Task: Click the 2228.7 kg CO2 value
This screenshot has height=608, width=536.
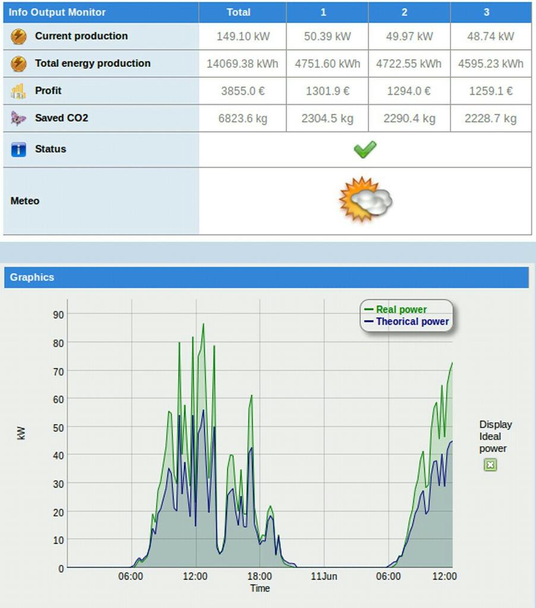Action: (491, 118)
